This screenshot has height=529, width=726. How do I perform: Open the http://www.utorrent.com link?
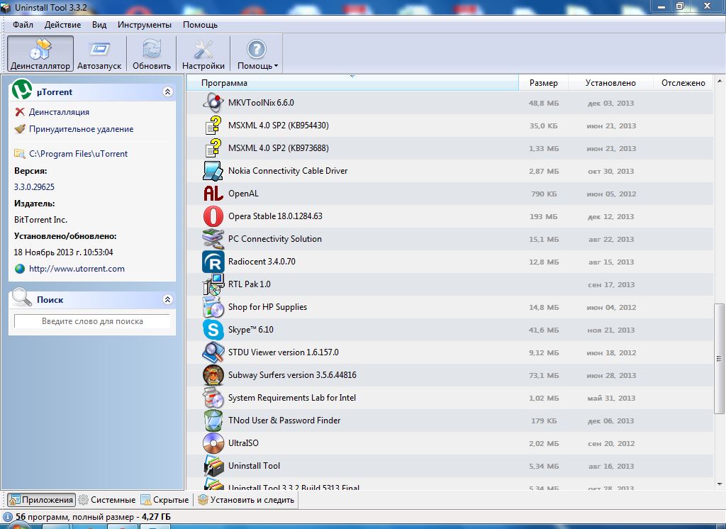tap(77, 269)
